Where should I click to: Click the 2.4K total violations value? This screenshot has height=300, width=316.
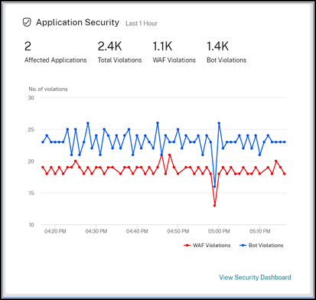point(109,46)
